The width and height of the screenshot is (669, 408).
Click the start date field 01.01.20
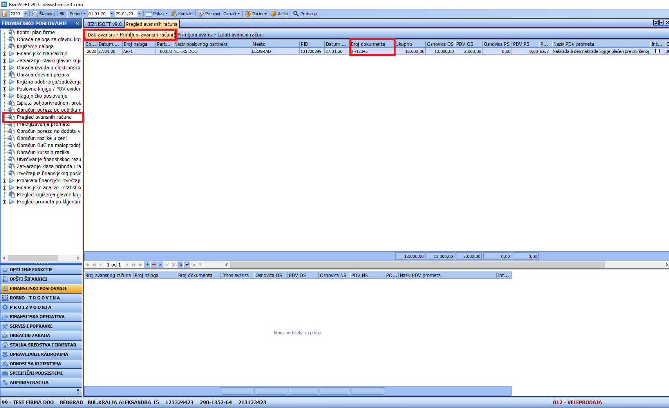pos(98,14)
